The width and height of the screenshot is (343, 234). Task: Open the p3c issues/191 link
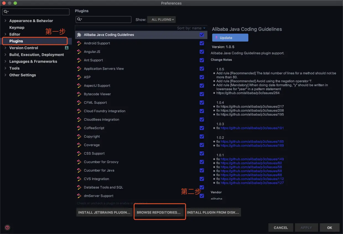(x=252, y=128)
